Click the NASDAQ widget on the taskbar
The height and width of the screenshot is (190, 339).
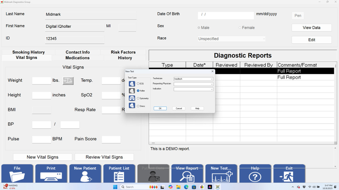11,187
